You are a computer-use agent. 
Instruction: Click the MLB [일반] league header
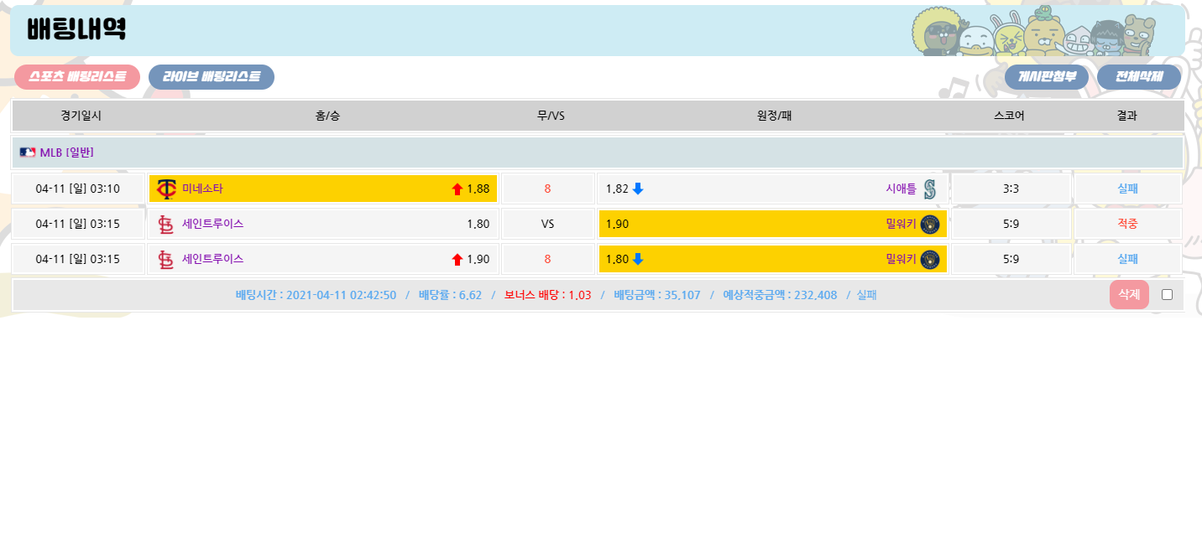[66, 153]
